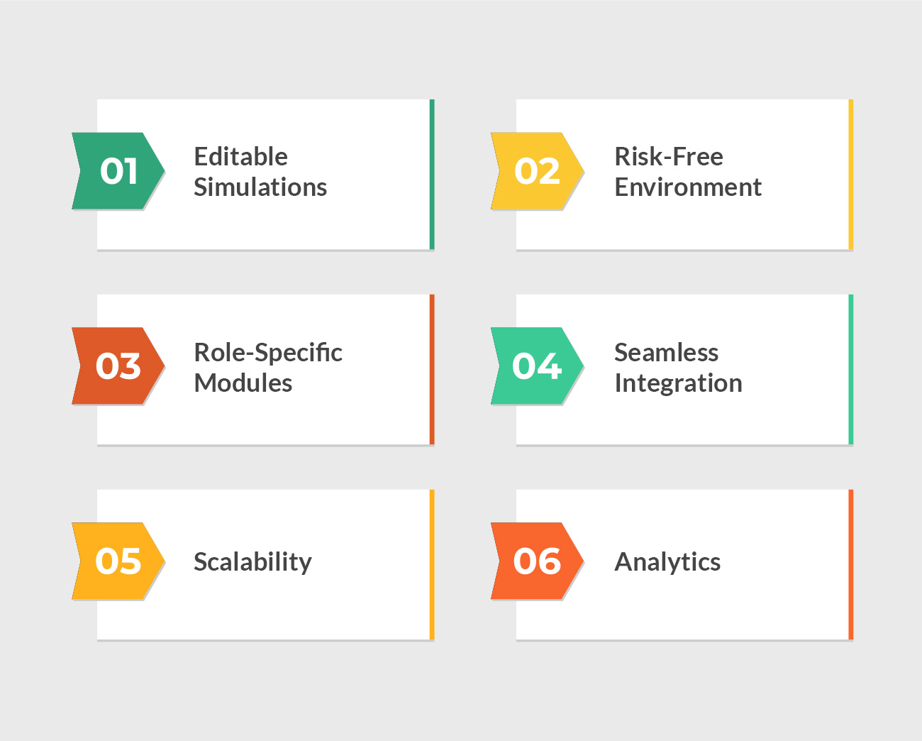This screenshot has width=922, height=741.
Task: Click orange edge stripe on Analytics card
Action: (x=851, y=565)
